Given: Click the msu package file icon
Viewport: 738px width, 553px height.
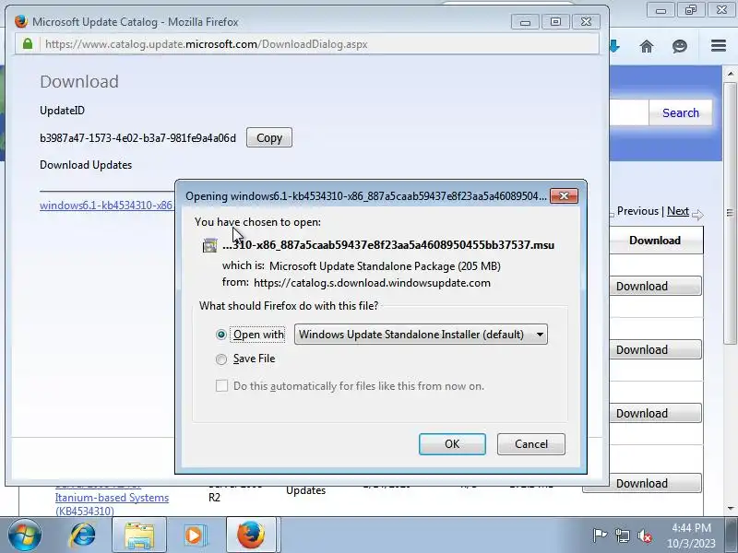Looking at the screenshot, I should pyautogui.click(x=209, y=245).
